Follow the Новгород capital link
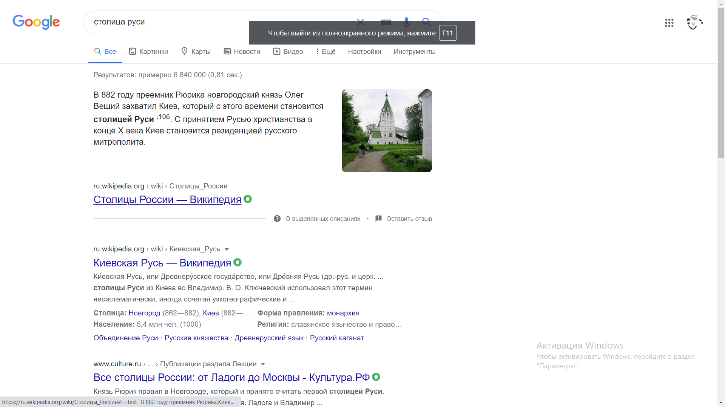The width and height of the screenshot is (725, 407). point(144,313)
